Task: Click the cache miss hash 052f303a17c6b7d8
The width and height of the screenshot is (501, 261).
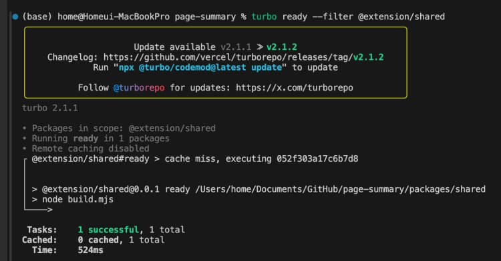Action: 317,159
